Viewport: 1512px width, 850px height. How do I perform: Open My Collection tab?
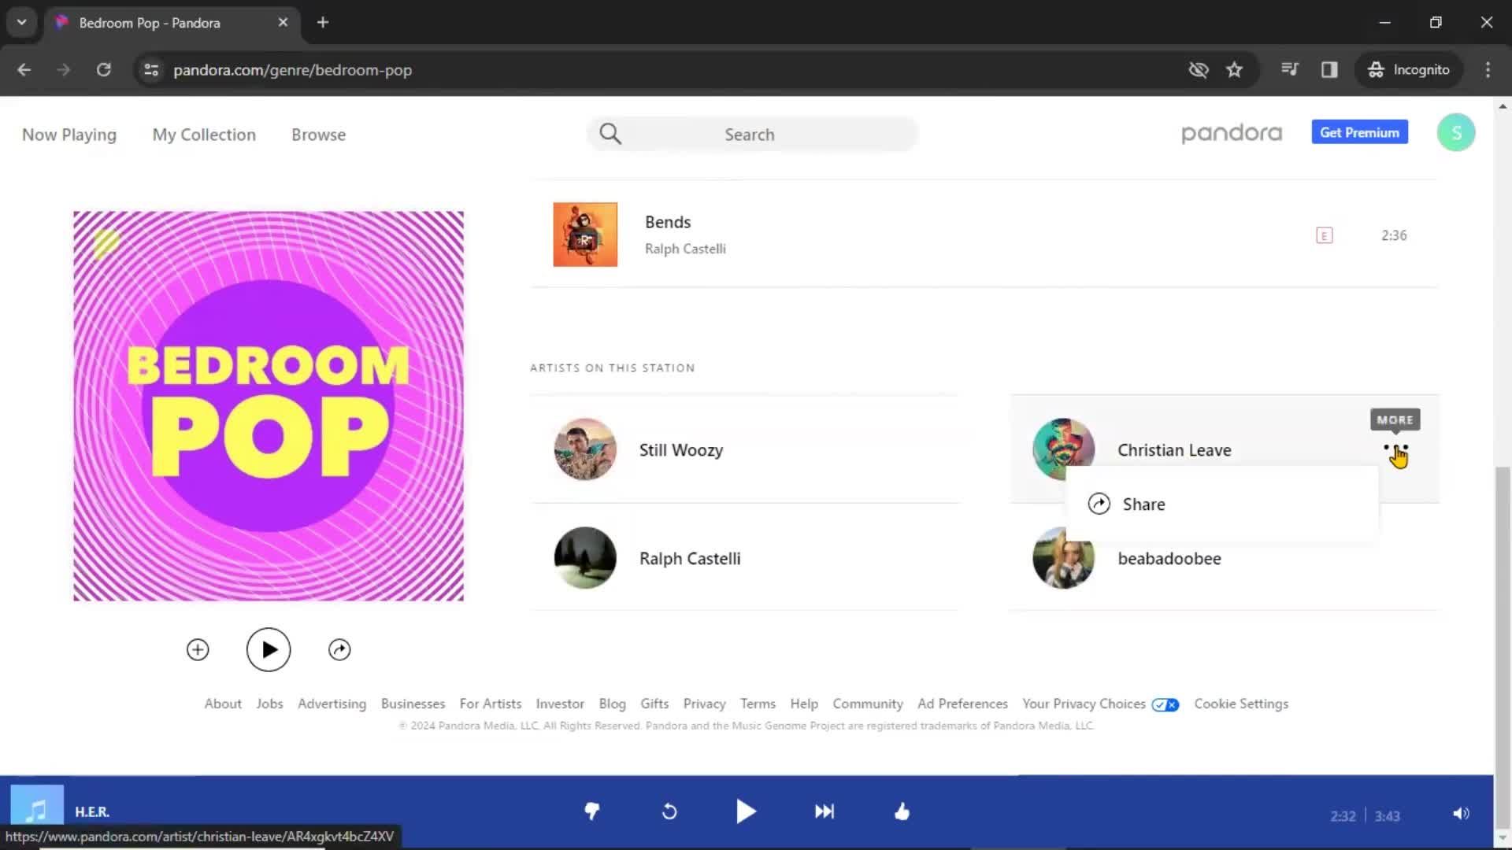point(204,135)
